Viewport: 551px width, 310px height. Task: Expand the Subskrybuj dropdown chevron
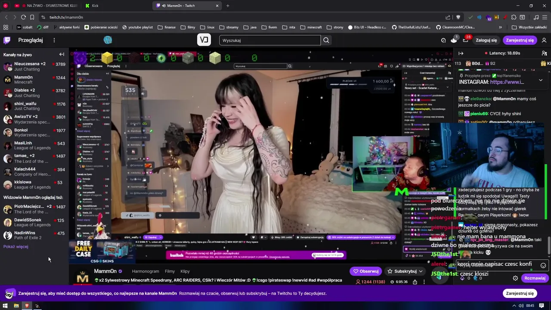coord(421,271)
